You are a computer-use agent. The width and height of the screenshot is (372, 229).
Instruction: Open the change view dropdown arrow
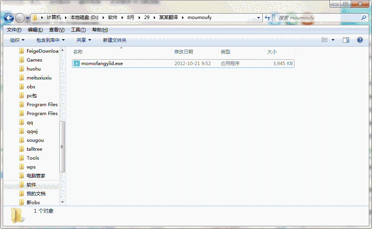[333, 40]
